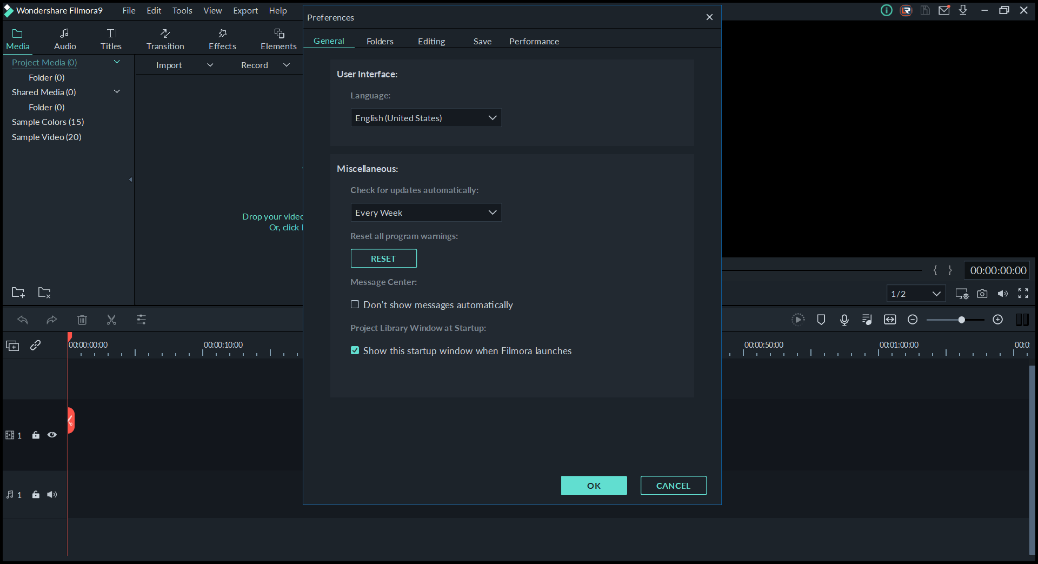
Task: Collapse the Project Media chevron
Action: pos(117,62)
